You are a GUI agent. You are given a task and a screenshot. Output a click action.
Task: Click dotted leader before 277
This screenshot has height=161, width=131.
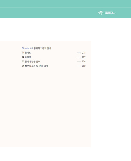point(79,57)
